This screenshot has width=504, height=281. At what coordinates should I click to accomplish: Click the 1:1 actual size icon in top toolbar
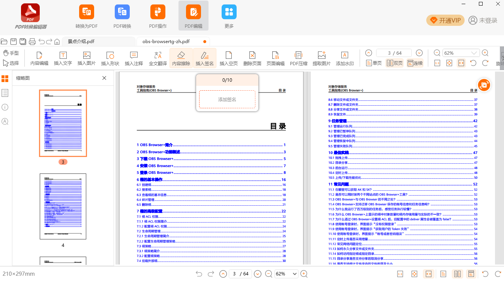pos(437,63)
